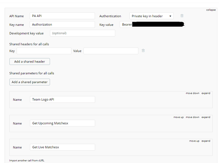The height and width of the screenshot is (163, 219).
Task: Click Add a shared header button
Action: click(x=30, y=62)
